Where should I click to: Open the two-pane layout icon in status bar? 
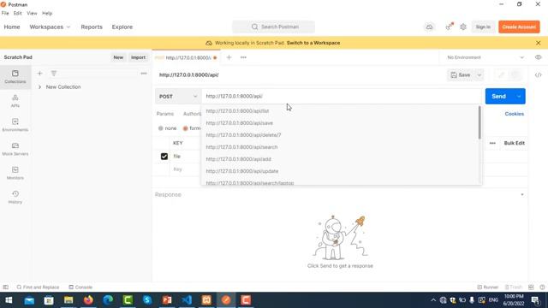point(531,287)
